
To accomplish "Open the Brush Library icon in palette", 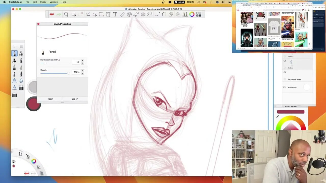I will (21, 47).
